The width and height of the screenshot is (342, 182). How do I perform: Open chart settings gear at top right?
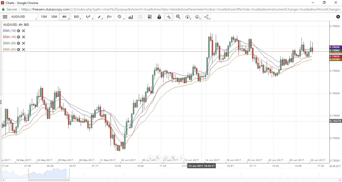[x=338, y=17]
